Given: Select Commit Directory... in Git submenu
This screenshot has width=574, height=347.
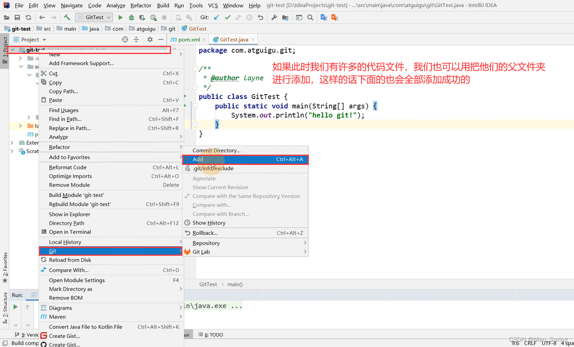Looking at the screenshot, I should (x=245, y=150).
